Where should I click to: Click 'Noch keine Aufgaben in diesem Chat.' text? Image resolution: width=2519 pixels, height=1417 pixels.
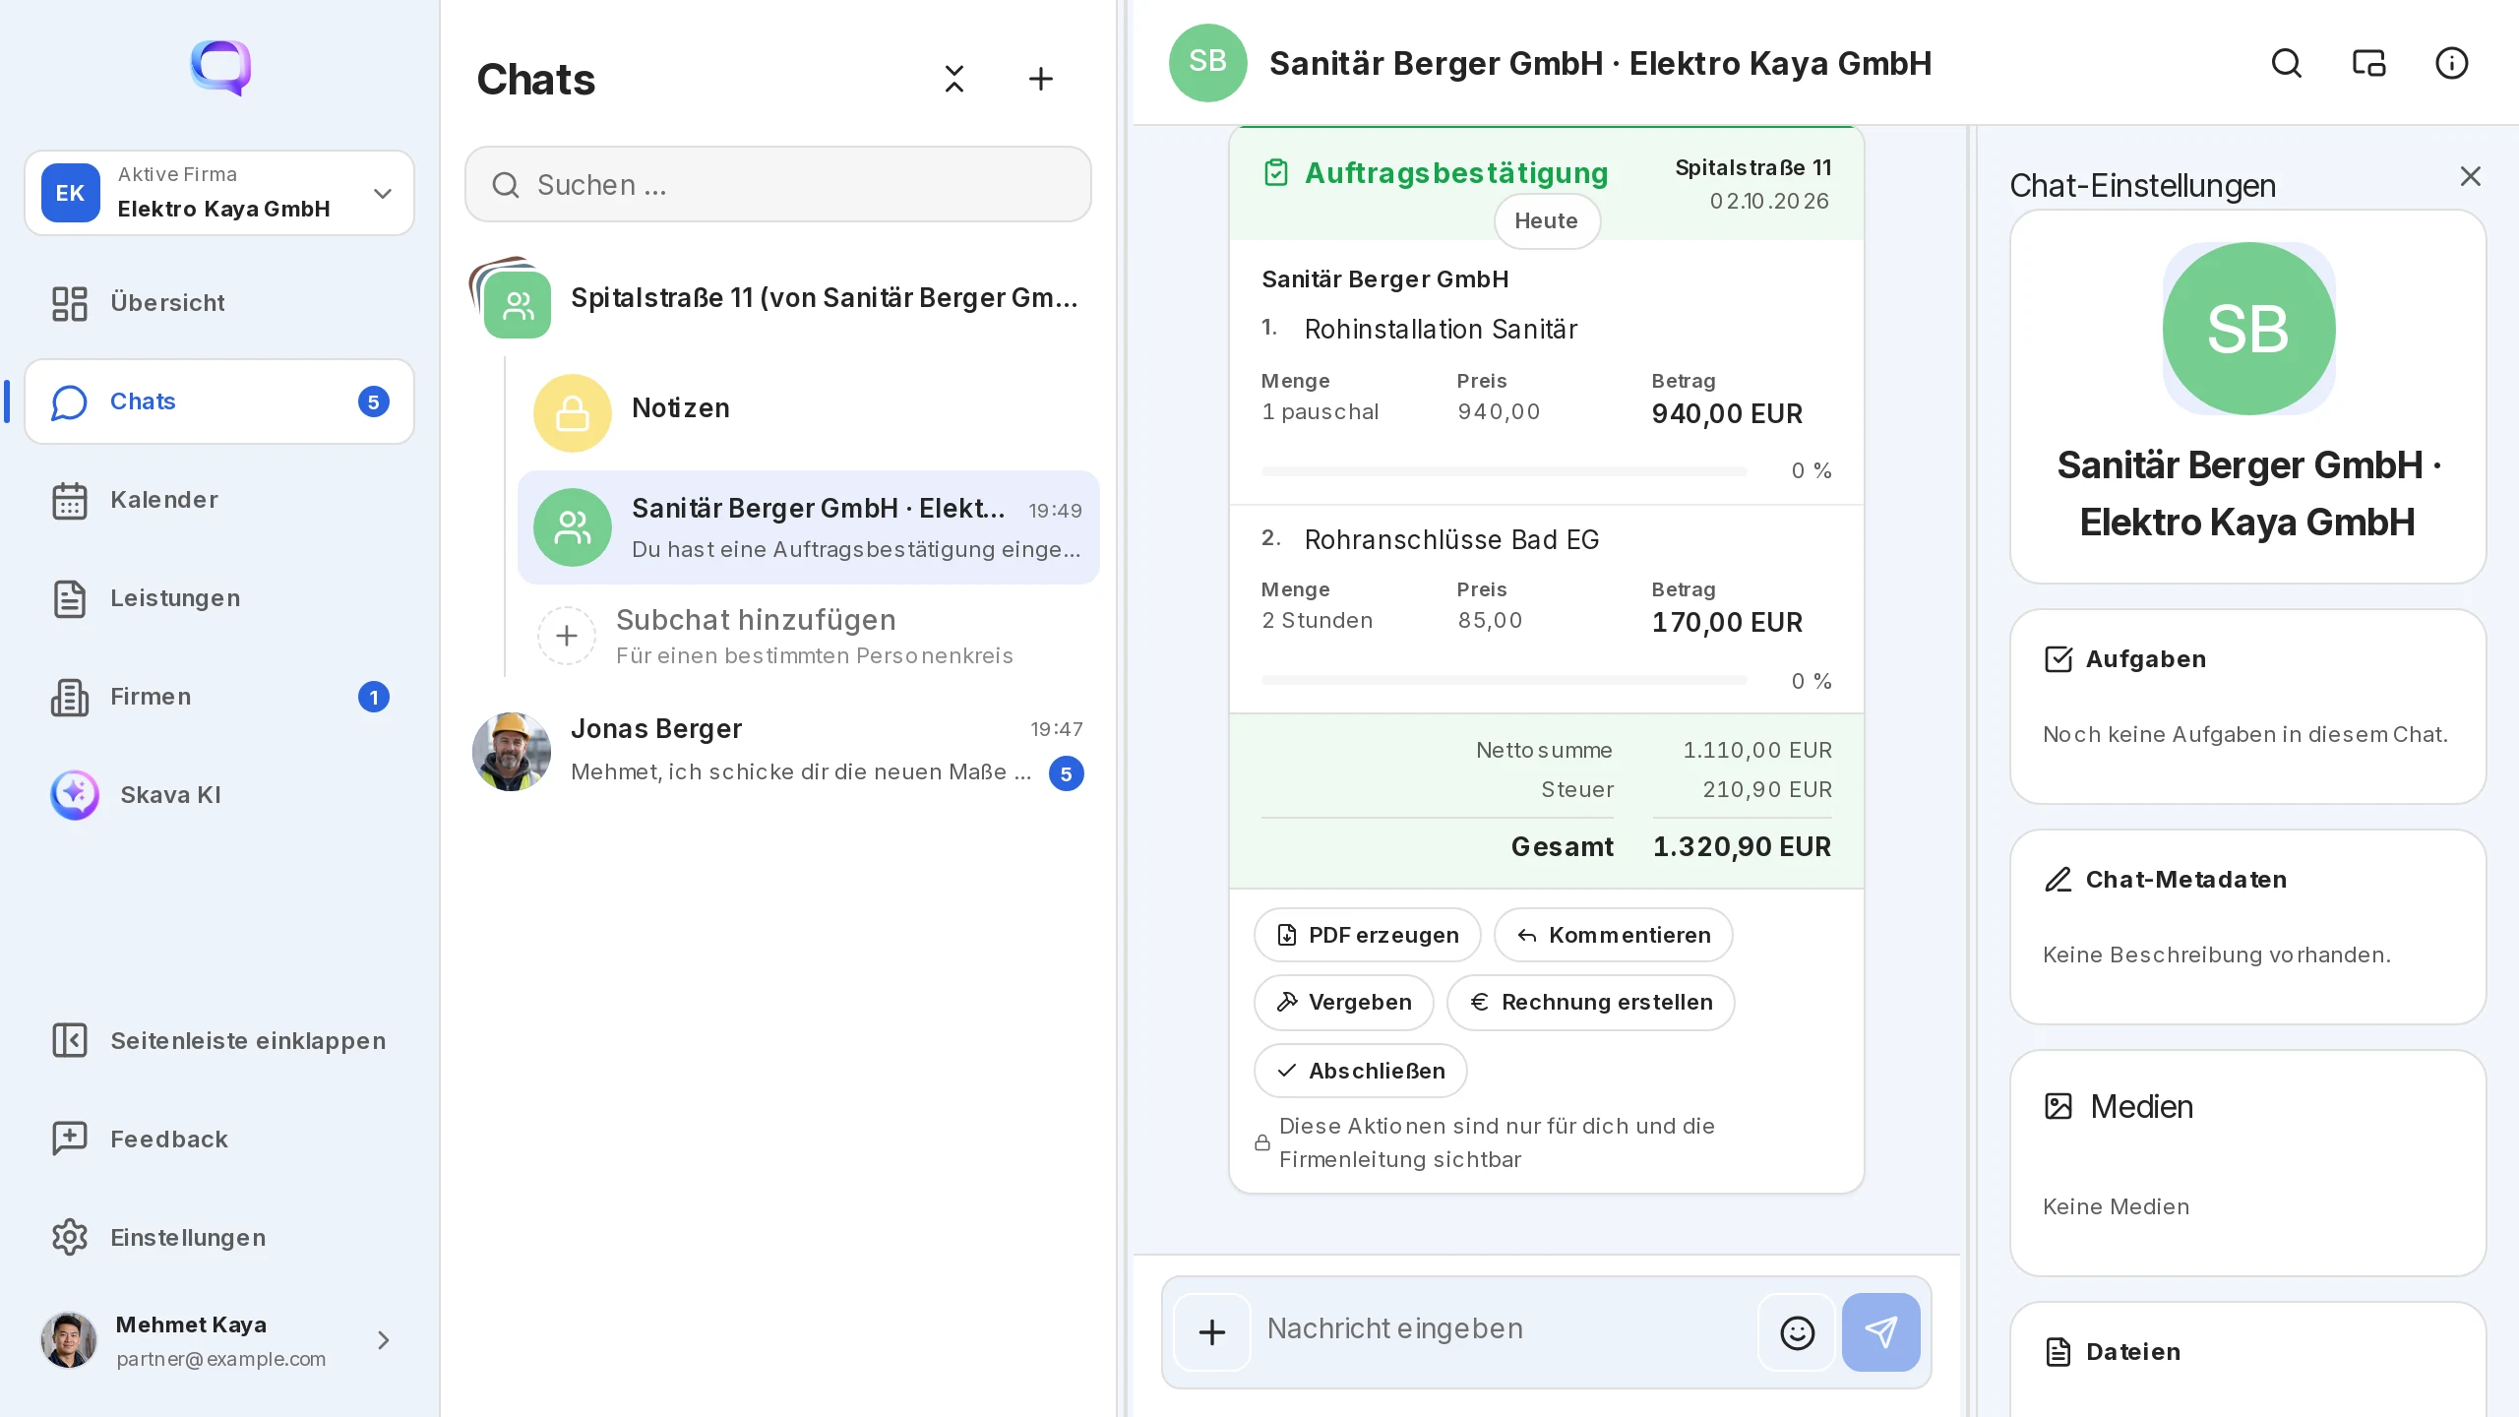point(2245,735)
